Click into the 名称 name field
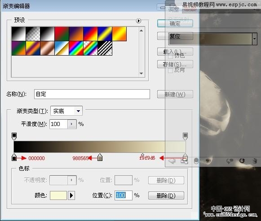This screenshot has height=221, width=261. [92, 94]
